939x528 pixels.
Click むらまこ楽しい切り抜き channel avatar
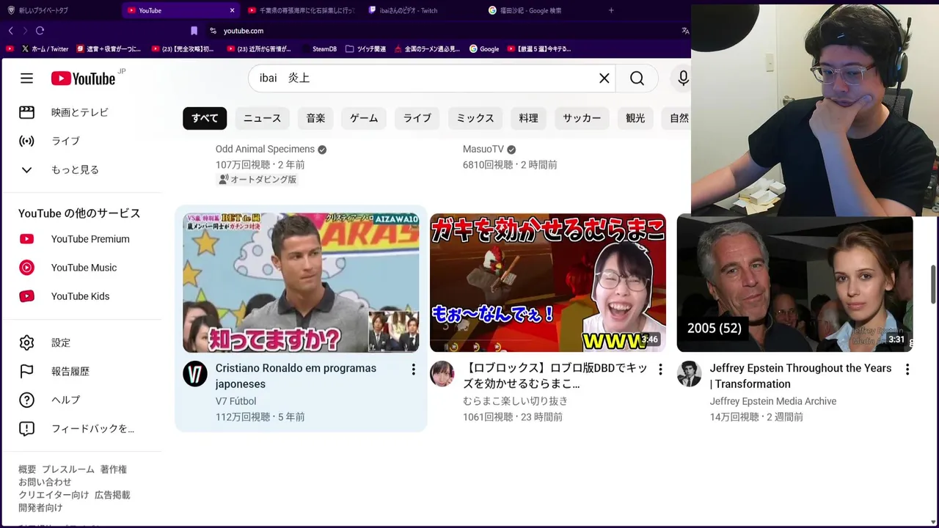(442, 374)
